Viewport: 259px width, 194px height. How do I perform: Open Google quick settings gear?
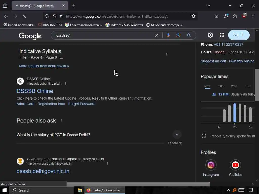(x=210, y=35)
